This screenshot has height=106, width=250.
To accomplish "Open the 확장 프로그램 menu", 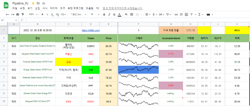I will (x=75, y=8).
